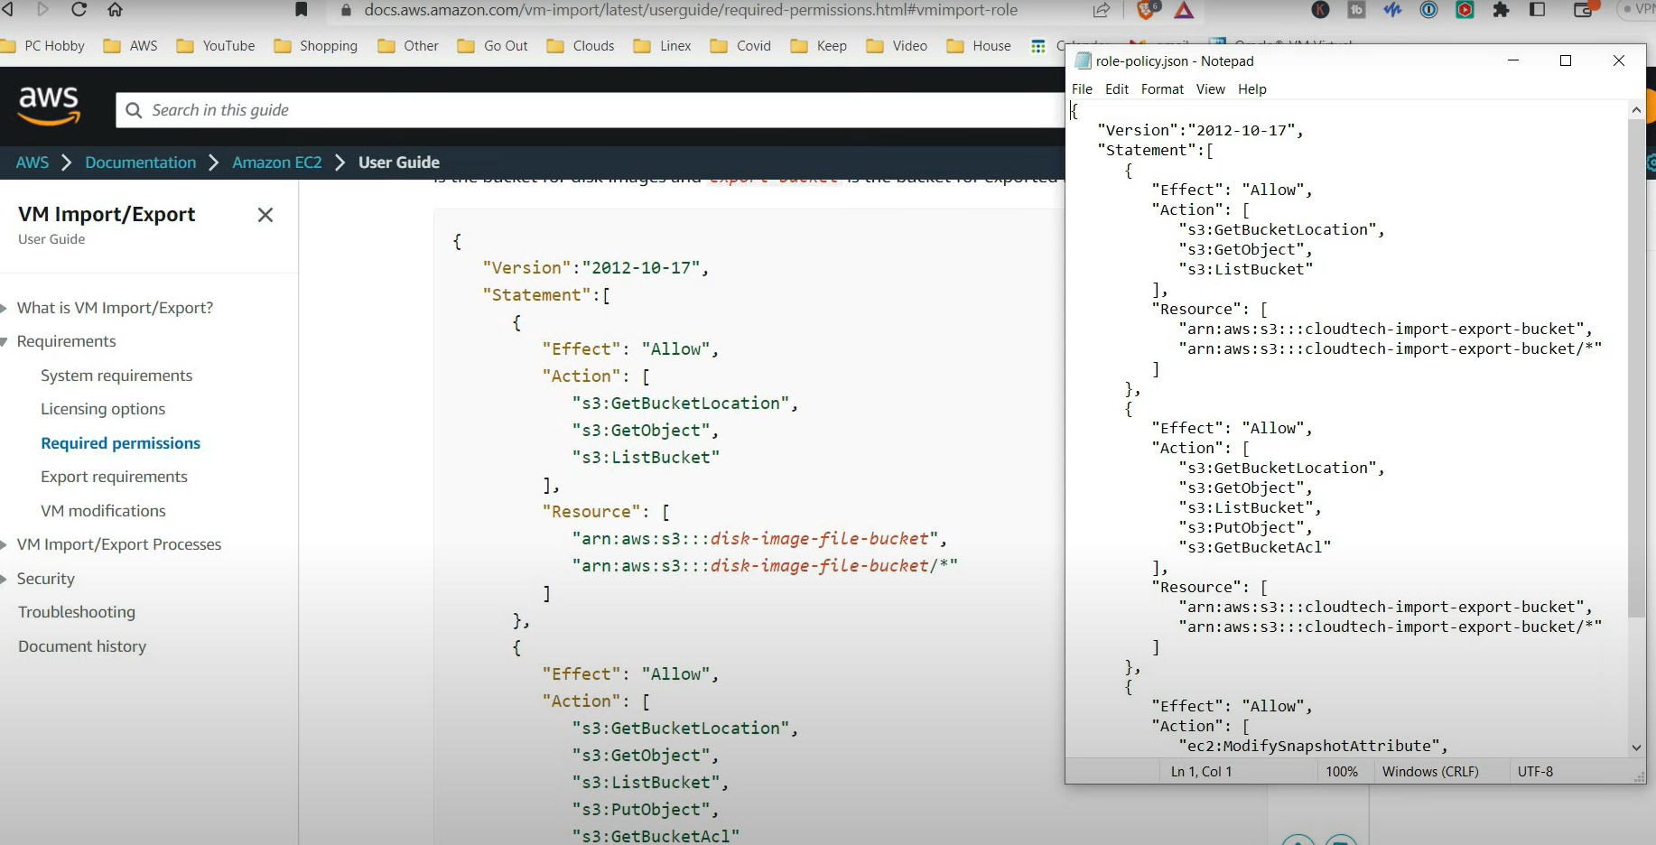
Task: Open Document history page
Action: 82,646
